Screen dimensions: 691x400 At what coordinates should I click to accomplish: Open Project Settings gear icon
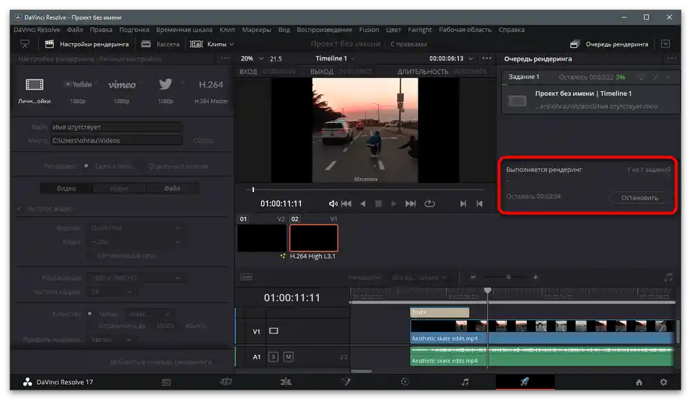[x=663, y=383]
